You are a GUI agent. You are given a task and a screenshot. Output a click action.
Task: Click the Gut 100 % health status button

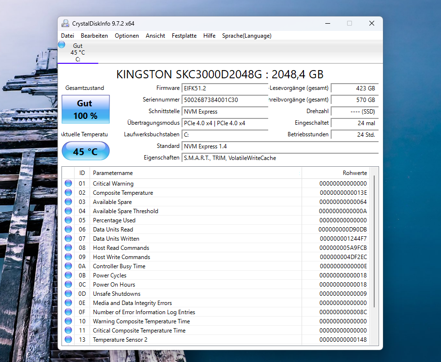86,109
